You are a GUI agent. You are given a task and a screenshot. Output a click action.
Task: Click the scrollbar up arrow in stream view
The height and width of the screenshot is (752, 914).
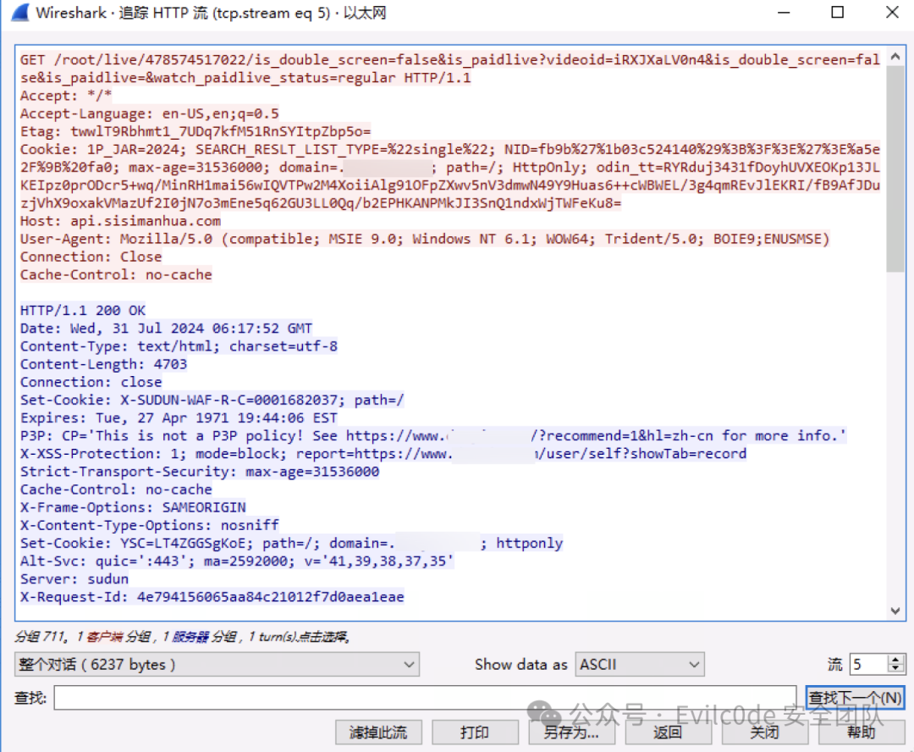(x=896, y=57)
